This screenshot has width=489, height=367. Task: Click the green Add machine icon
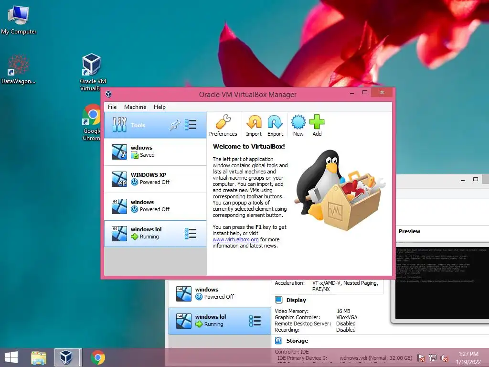(x=317, y=126)
